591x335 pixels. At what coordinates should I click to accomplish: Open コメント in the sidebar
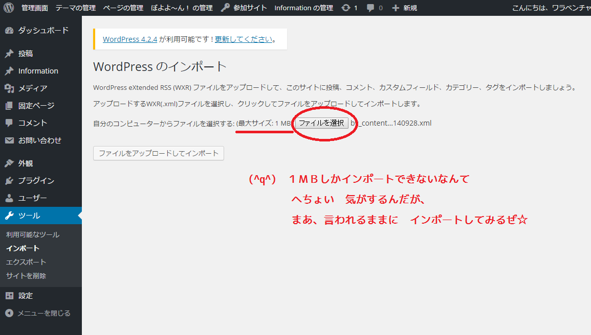click(33, 123)
